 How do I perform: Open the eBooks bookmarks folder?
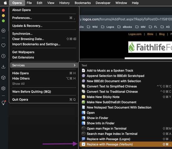click(x=124, y=27)
